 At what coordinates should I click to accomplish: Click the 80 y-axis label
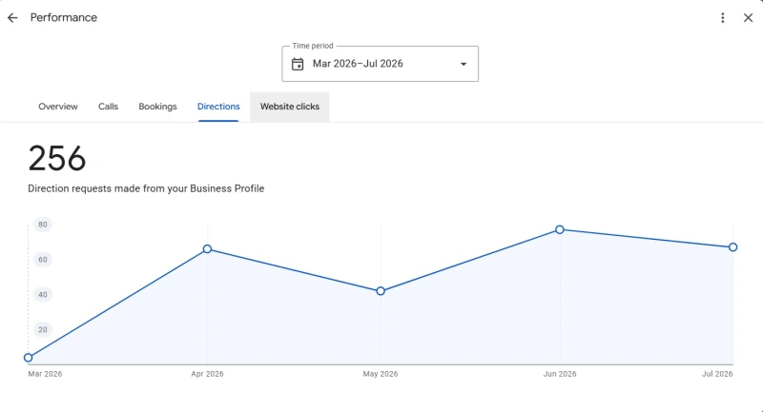coord(43,225)
